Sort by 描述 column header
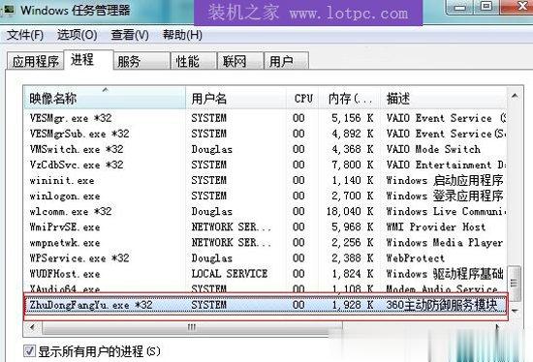The height and width of the screenshot is (362, 533). 443,98
